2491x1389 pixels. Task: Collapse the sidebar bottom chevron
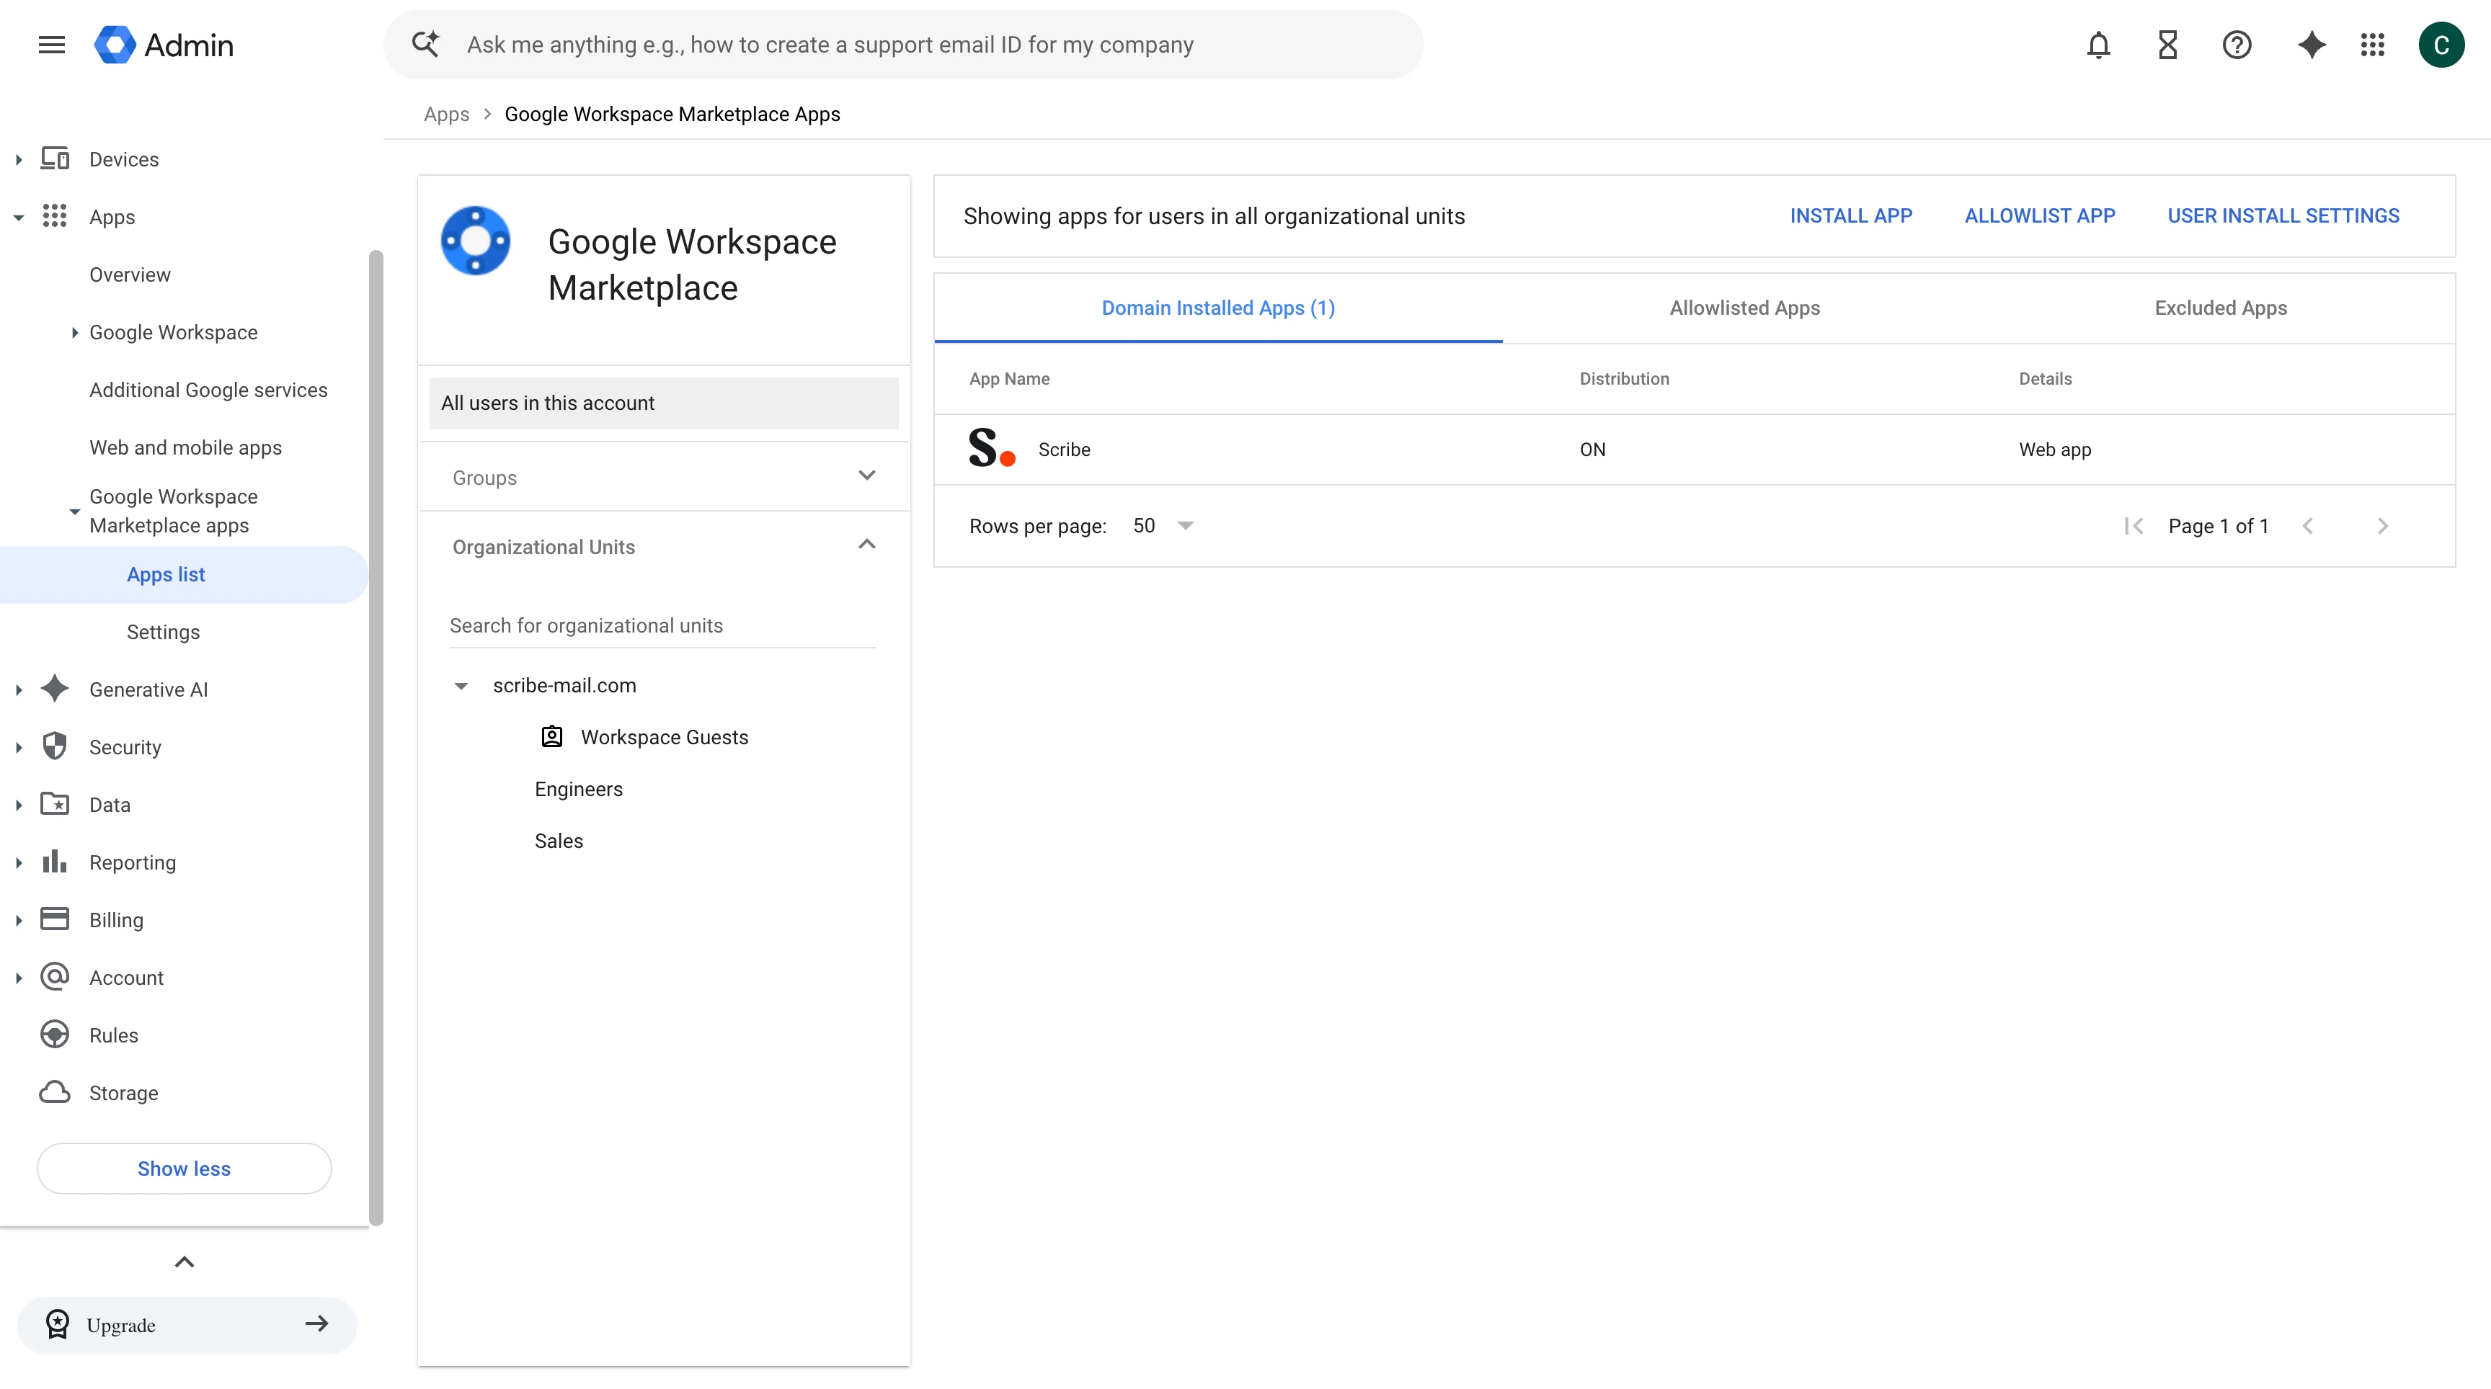184,1261
